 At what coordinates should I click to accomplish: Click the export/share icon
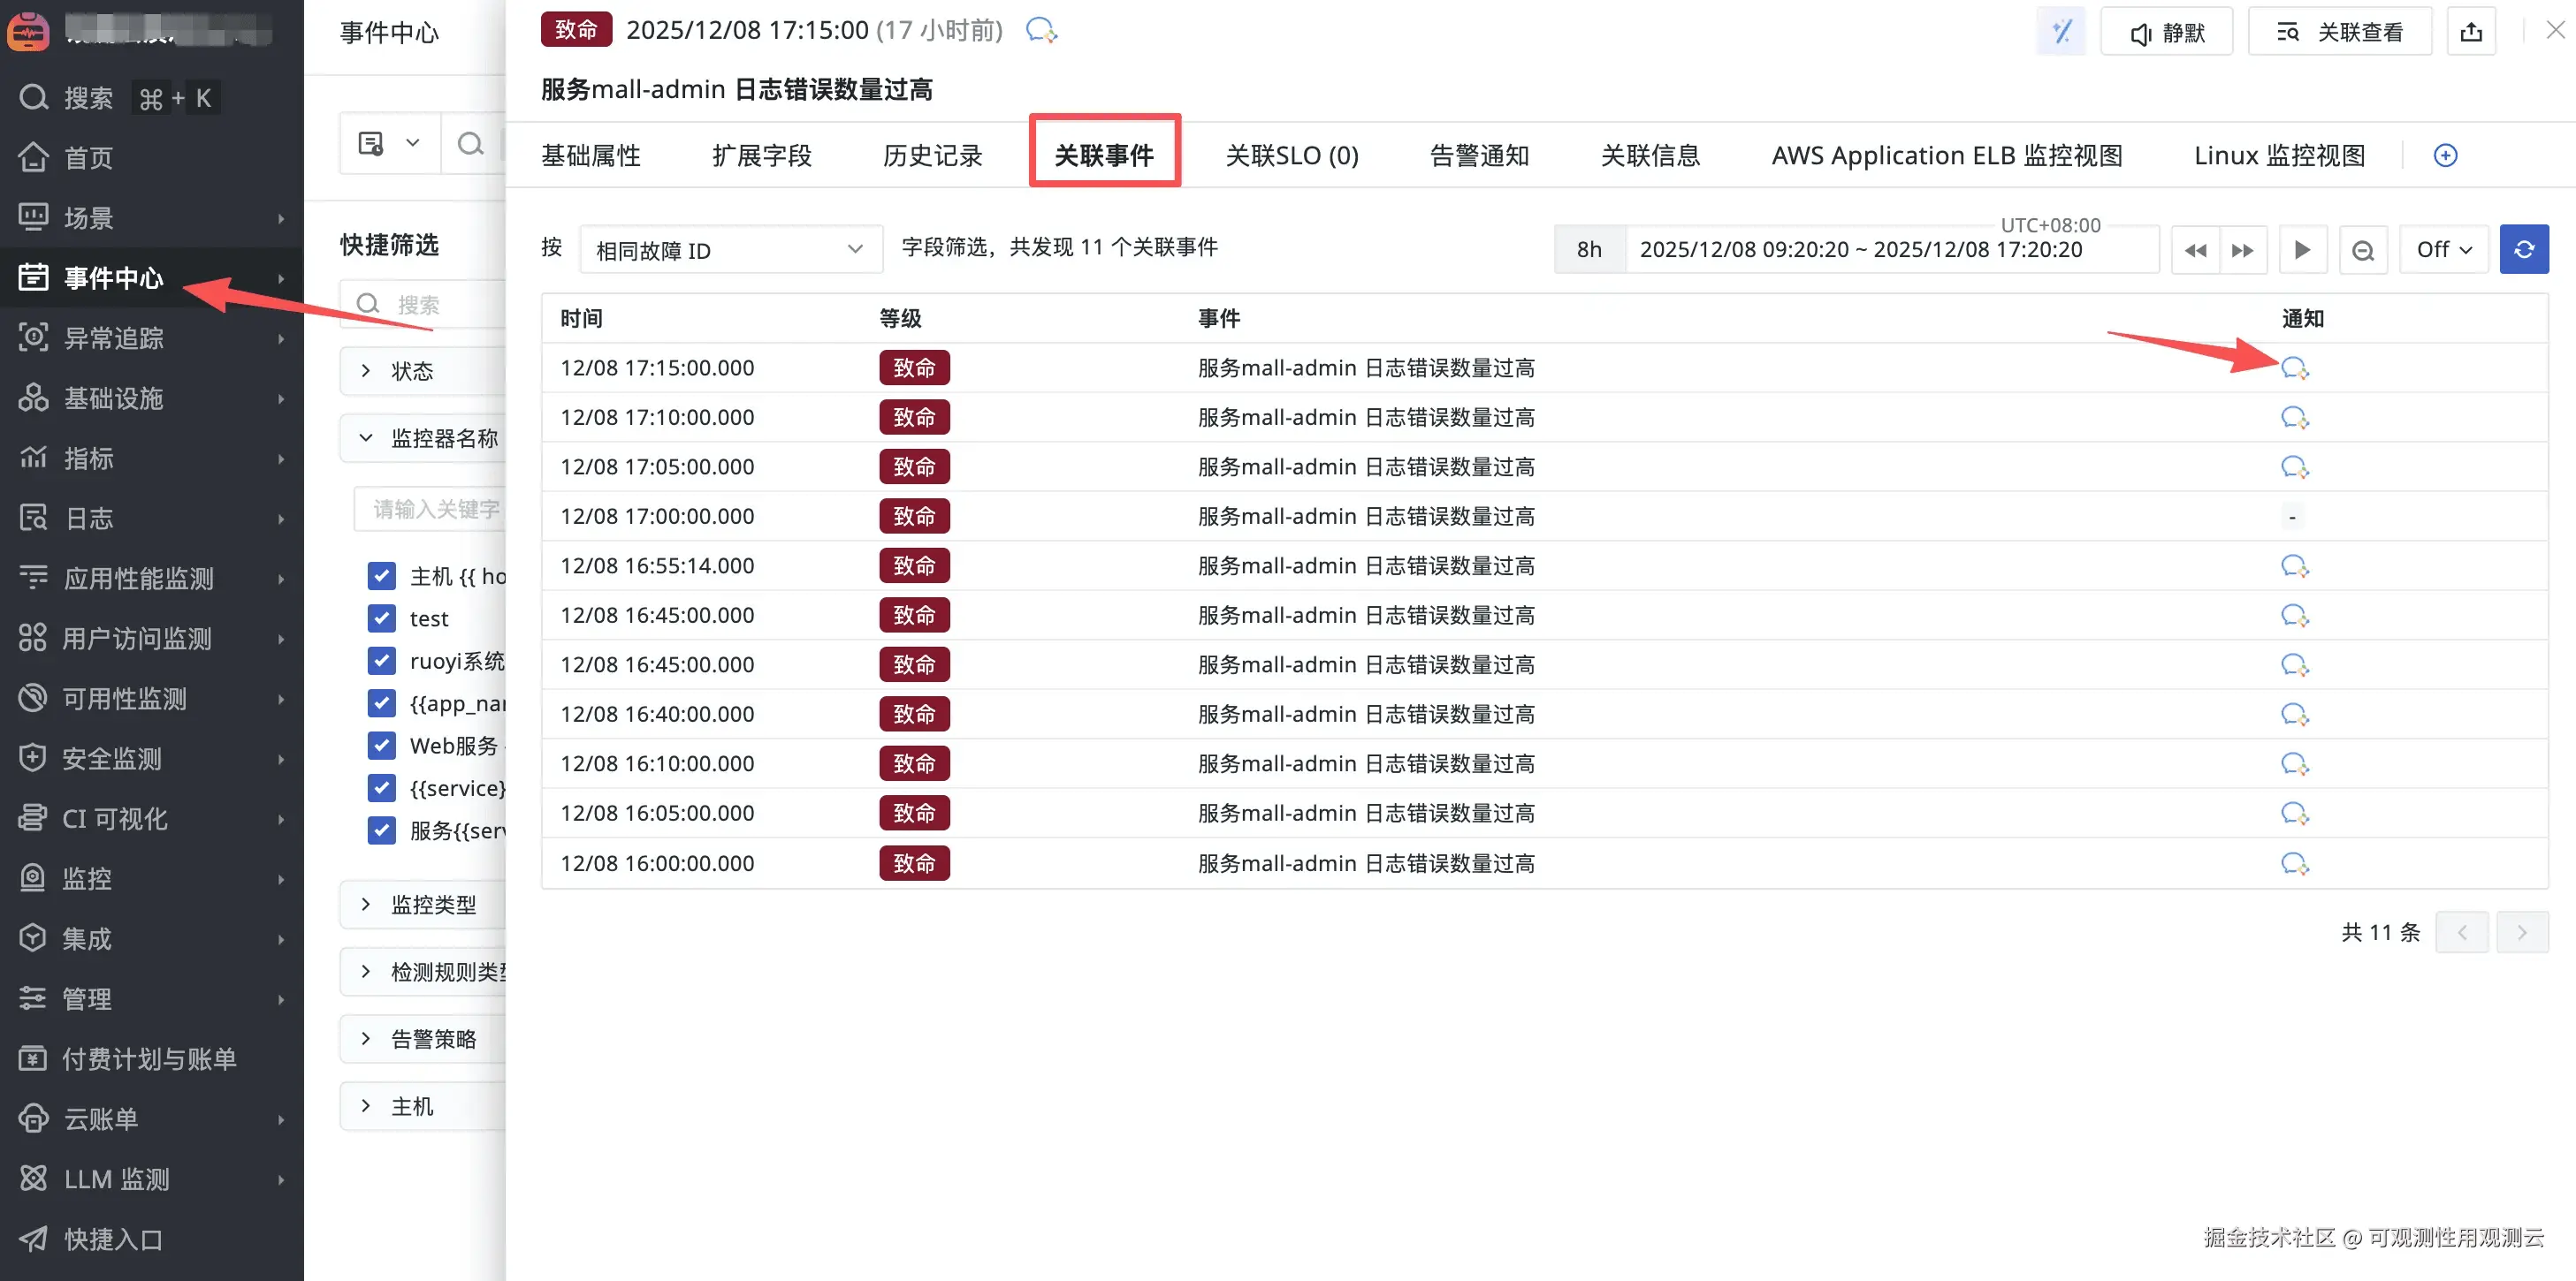point(2471,32)
